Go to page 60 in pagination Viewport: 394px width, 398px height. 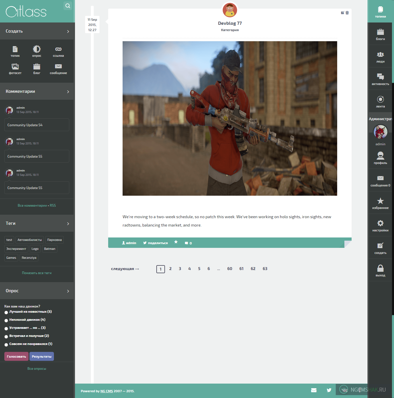click(230, 269)
